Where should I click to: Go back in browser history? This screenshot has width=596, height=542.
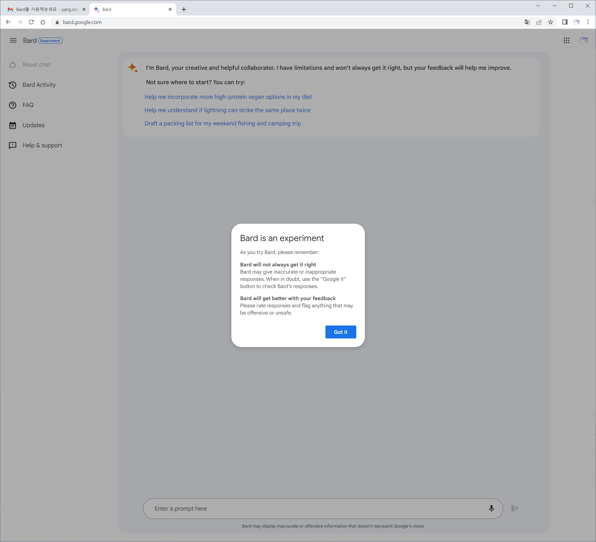point(8,22)
